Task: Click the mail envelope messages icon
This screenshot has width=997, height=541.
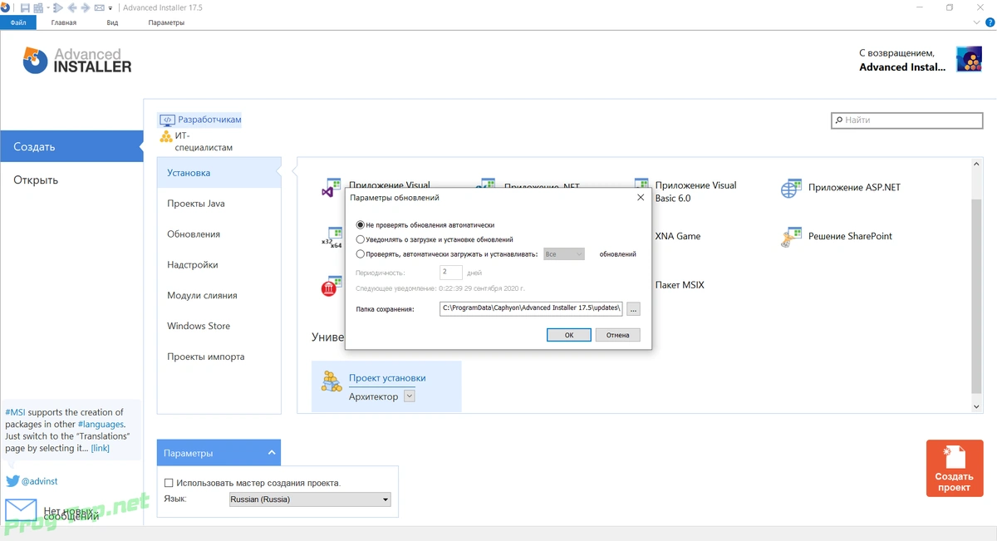Action: click(x=22, y=510)
